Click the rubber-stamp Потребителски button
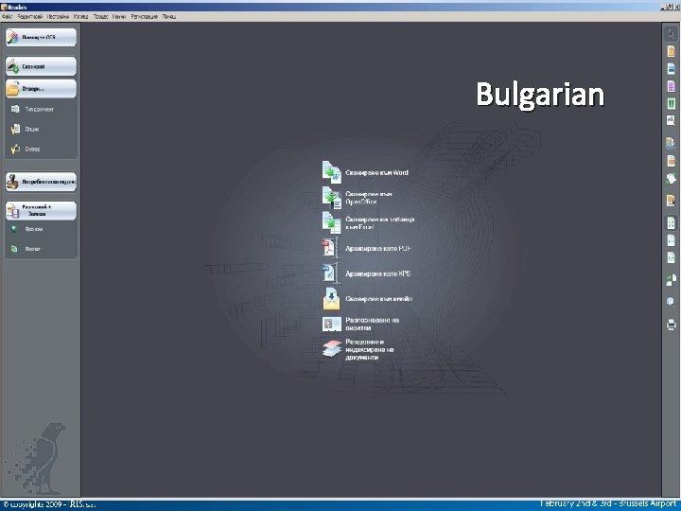681x511 pixels. coord(41,182)
